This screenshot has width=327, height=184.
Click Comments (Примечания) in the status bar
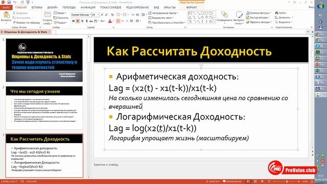tap(232, 181)
